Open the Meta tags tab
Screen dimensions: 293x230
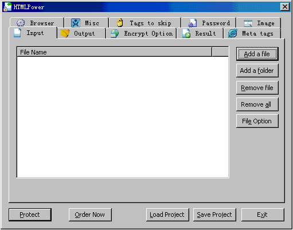click(x=252, y=33)
